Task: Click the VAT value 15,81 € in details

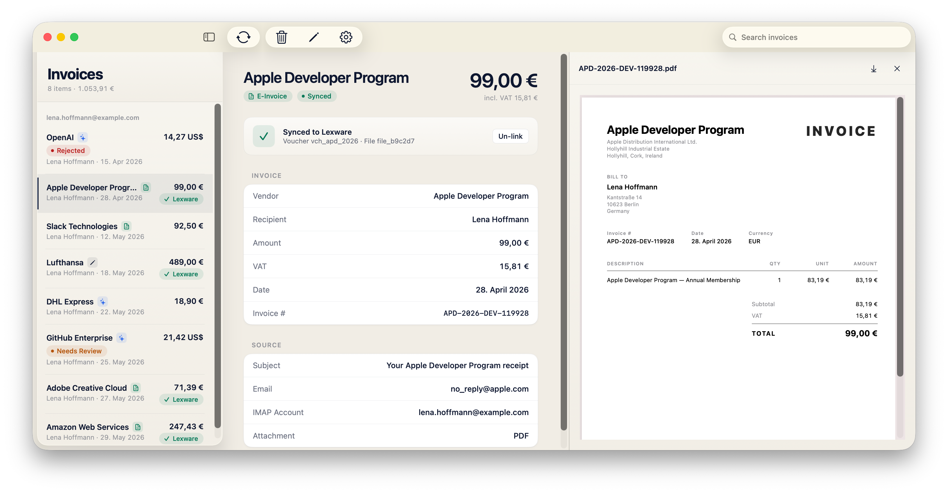Action: click(514, 266)
